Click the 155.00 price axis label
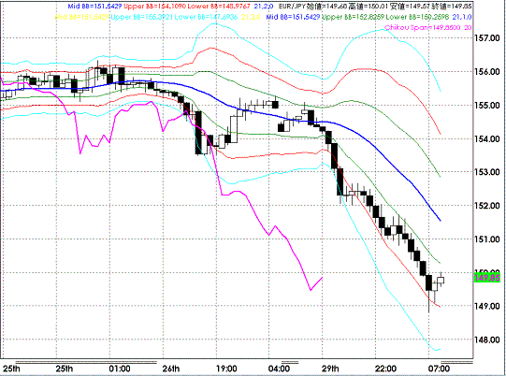Image resolution: width=506 pixels, height=376 pixels. coord(487,105)
